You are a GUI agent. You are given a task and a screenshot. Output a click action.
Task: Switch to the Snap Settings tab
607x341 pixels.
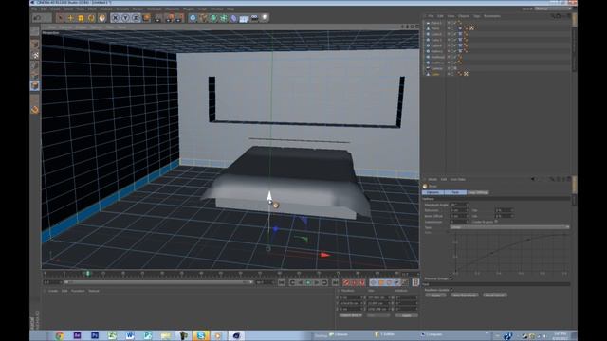478,192
